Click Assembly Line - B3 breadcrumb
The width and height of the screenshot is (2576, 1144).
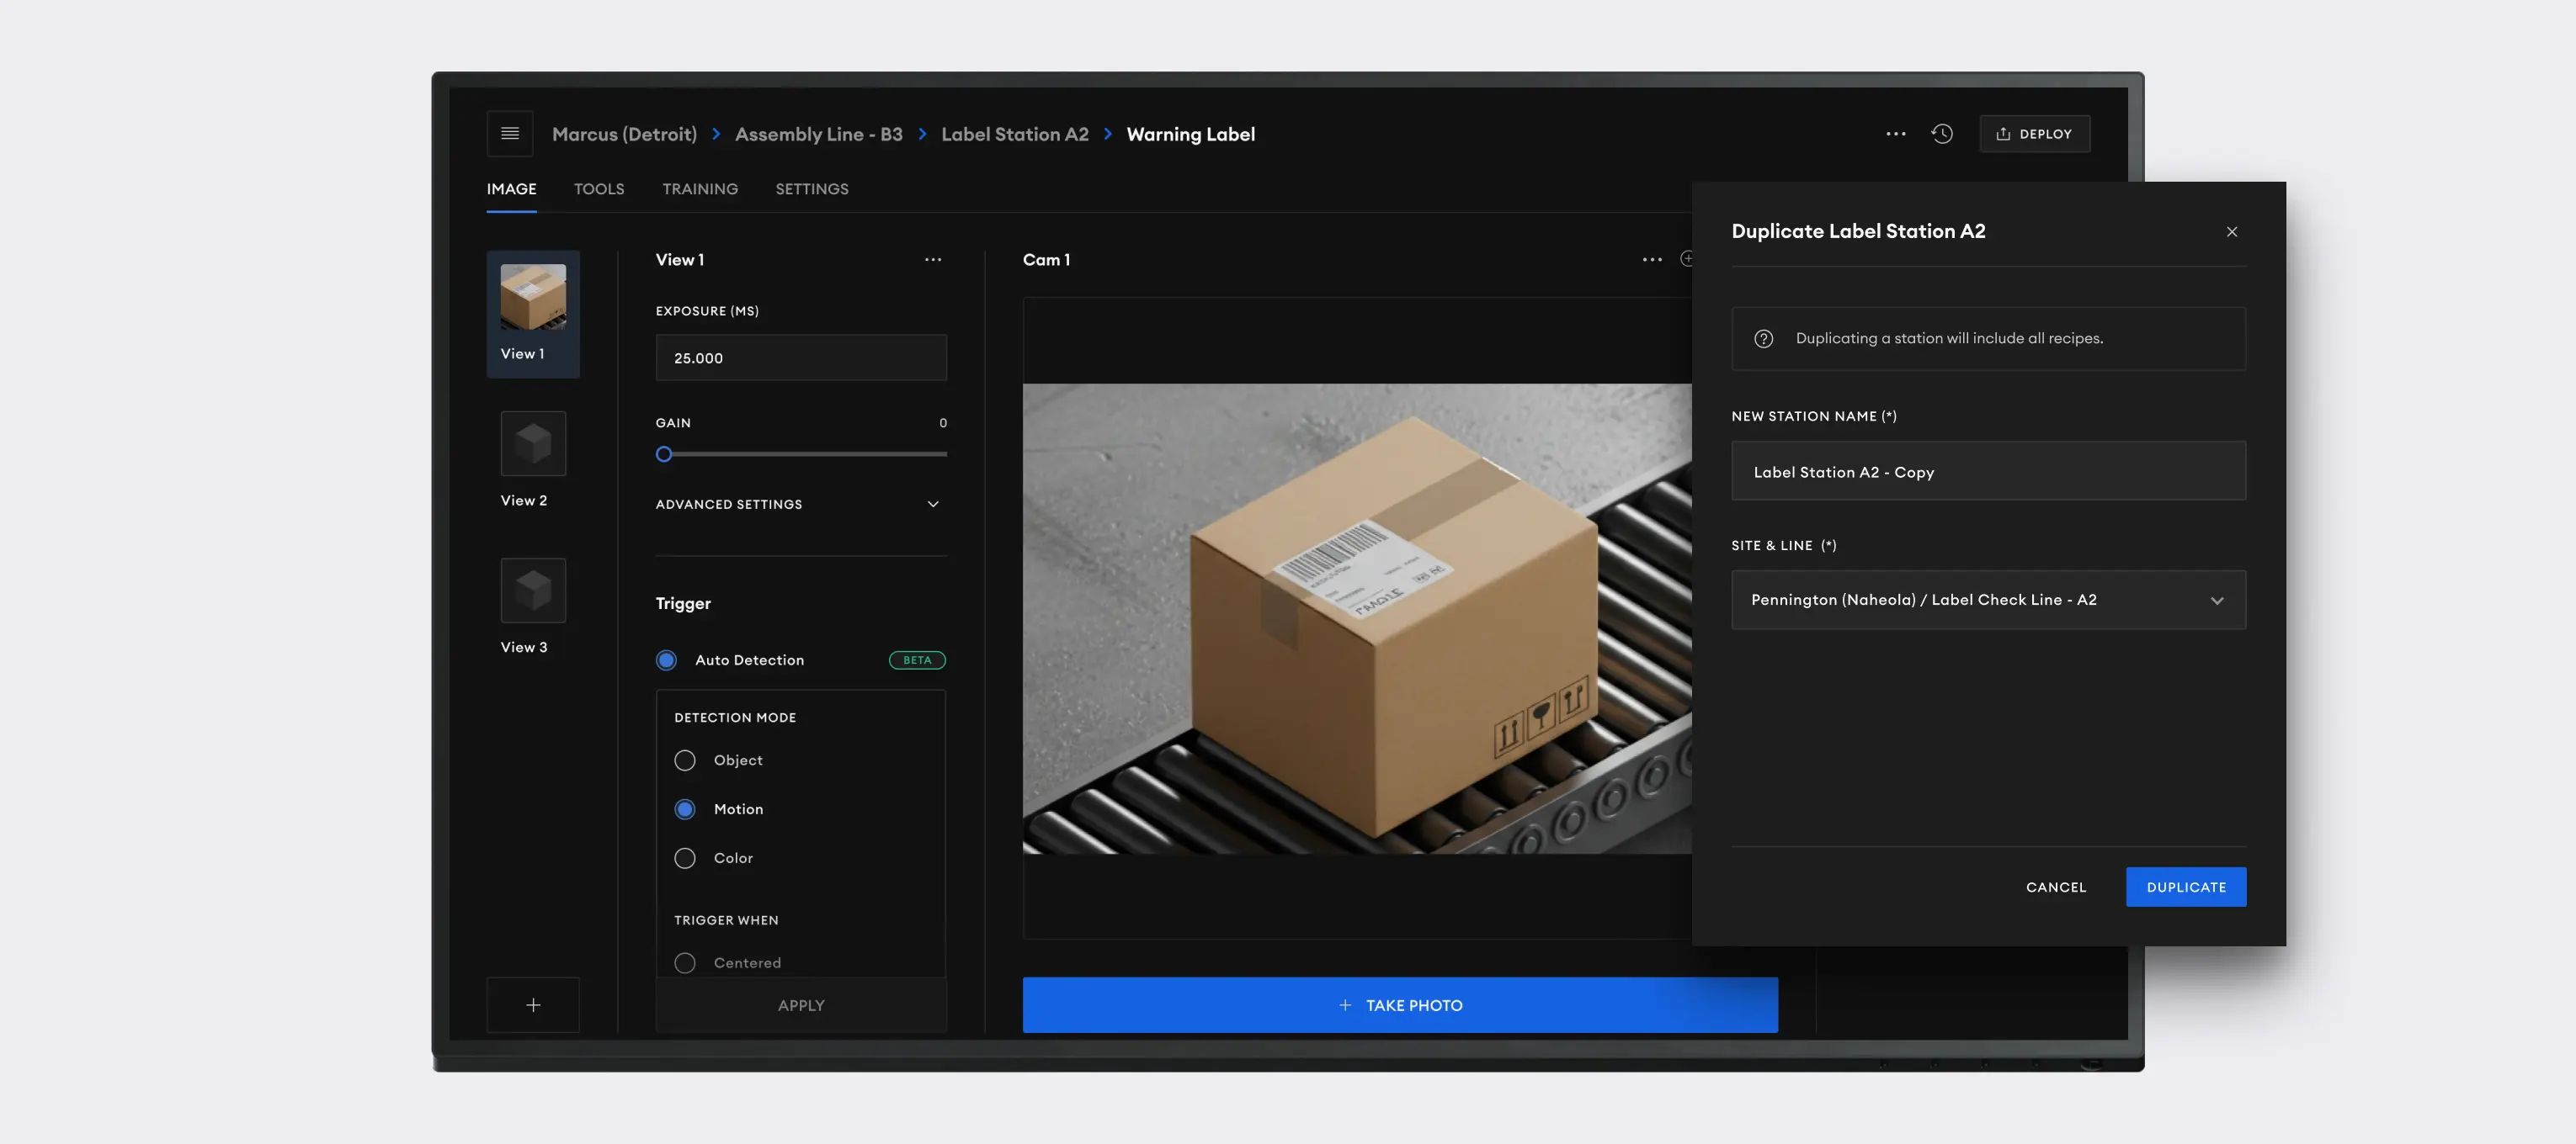point(818,134)
